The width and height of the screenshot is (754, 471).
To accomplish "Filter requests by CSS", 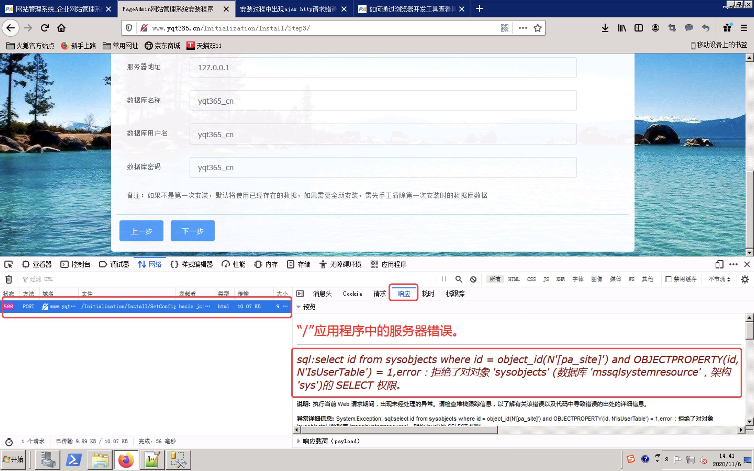I will pyautogui.click(x=531, y=279).
